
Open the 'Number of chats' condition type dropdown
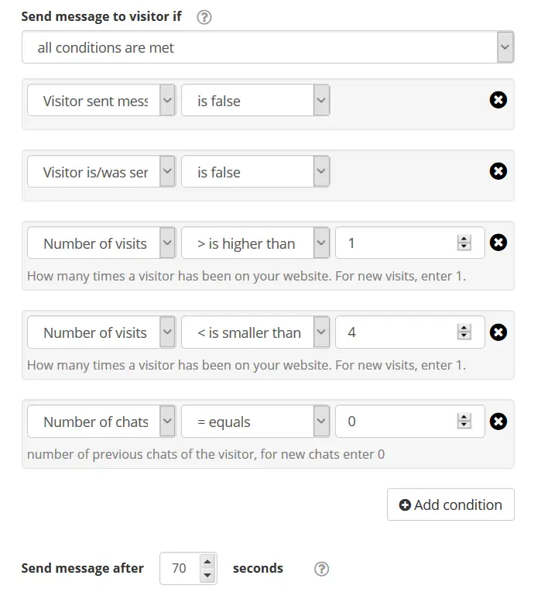pos(101,422)
